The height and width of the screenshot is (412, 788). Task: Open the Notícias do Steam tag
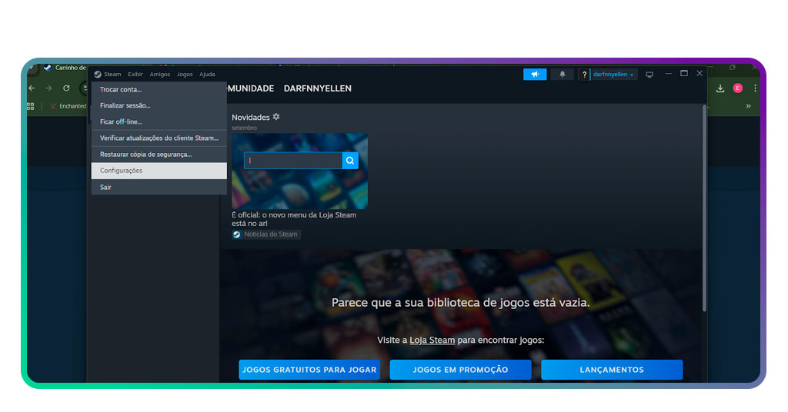pyautogui.click(x=265, y=234)
